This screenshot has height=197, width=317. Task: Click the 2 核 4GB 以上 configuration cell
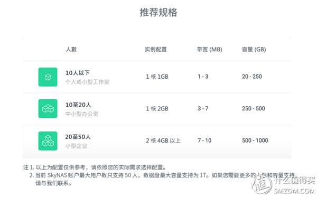tap(163, 140)
